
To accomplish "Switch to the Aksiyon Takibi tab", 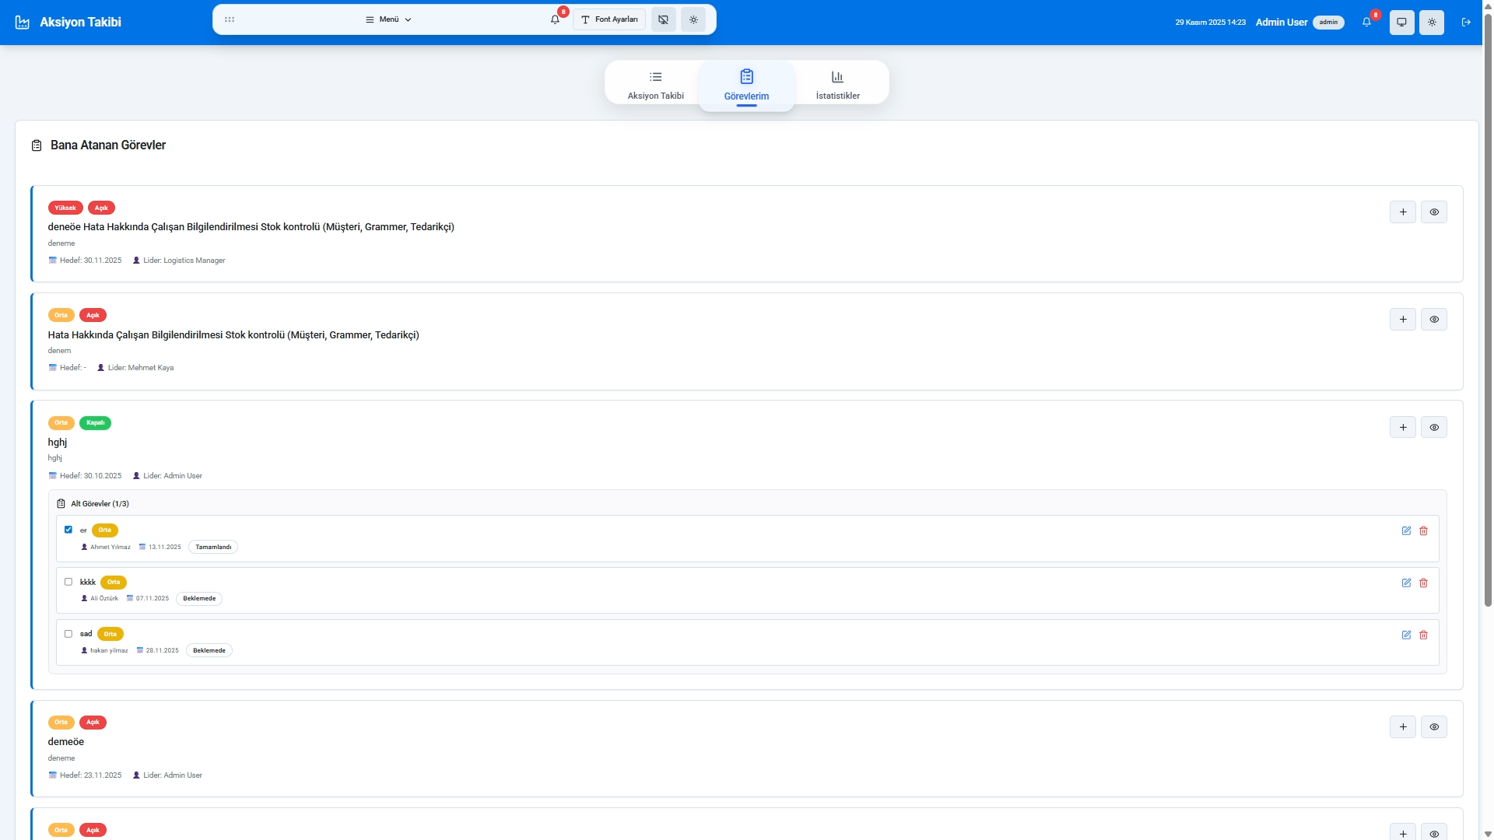I will point(655,84).
